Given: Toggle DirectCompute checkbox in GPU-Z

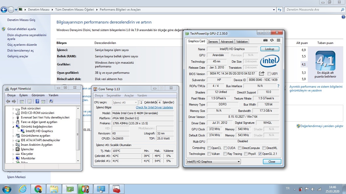Looking at the screenshot, I should [240, 148].
